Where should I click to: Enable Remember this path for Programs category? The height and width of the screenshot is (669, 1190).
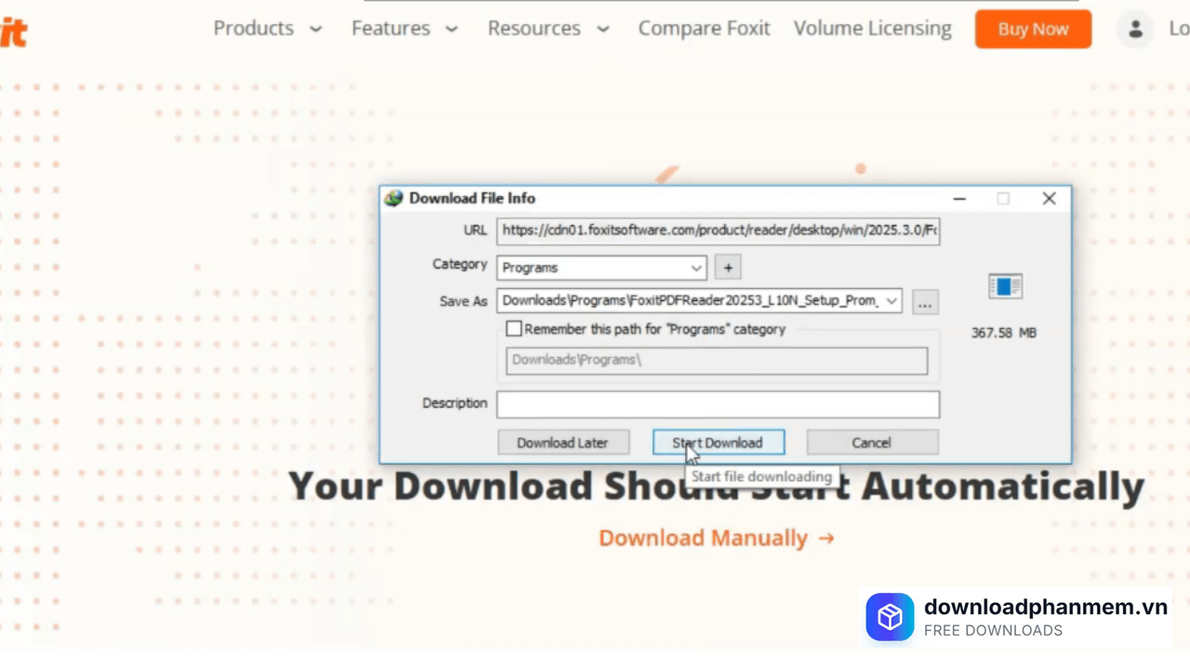(514, 329)
